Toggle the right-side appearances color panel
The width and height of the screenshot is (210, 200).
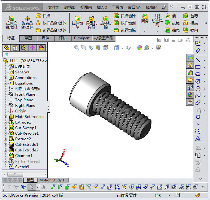pyautogui.click(x=190, y=94)
